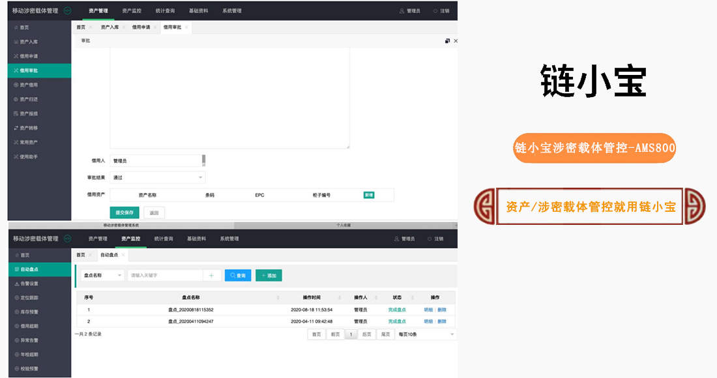Switch to the 资产入库 tab
Screen dimensions: 717x378
click(110, 27)
